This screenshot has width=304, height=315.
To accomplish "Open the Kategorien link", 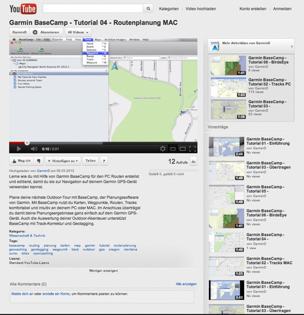I will pyautogui.click(x=169, y=9).
